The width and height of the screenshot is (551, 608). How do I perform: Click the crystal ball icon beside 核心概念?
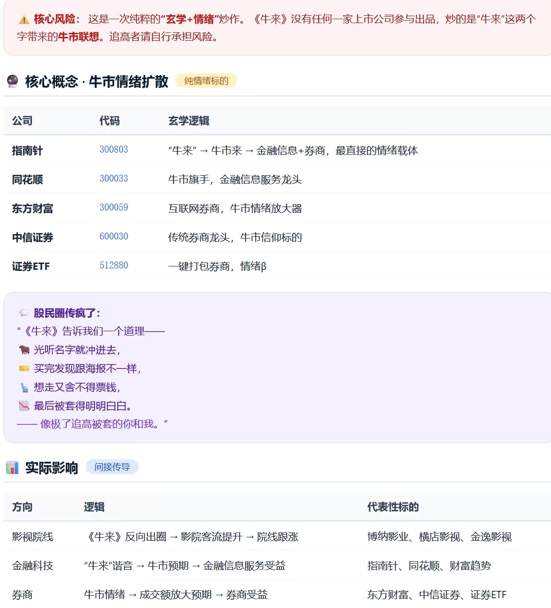coord(13,81)
